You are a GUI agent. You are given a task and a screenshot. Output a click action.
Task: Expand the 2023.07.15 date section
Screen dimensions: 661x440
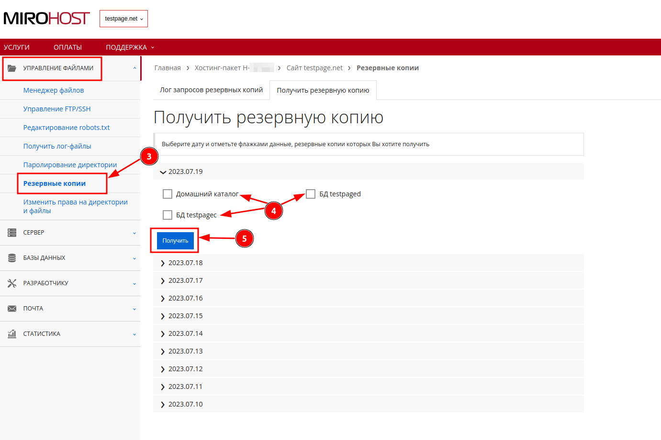369,316
